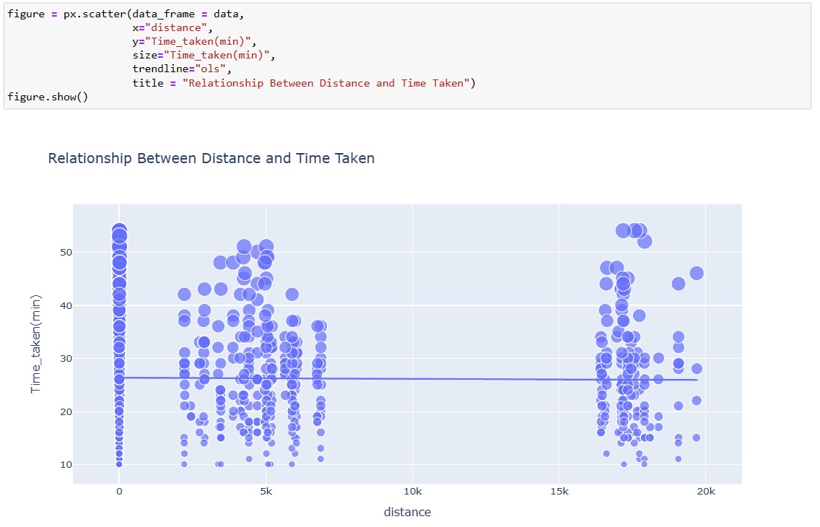Click the rightmost bubble near 46 minutes
The height and width of the screenshot is (527, 820).
coord(697,273)
